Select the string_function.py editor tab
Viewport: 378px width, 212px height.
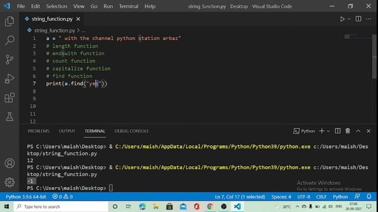(x=52, y=19)
